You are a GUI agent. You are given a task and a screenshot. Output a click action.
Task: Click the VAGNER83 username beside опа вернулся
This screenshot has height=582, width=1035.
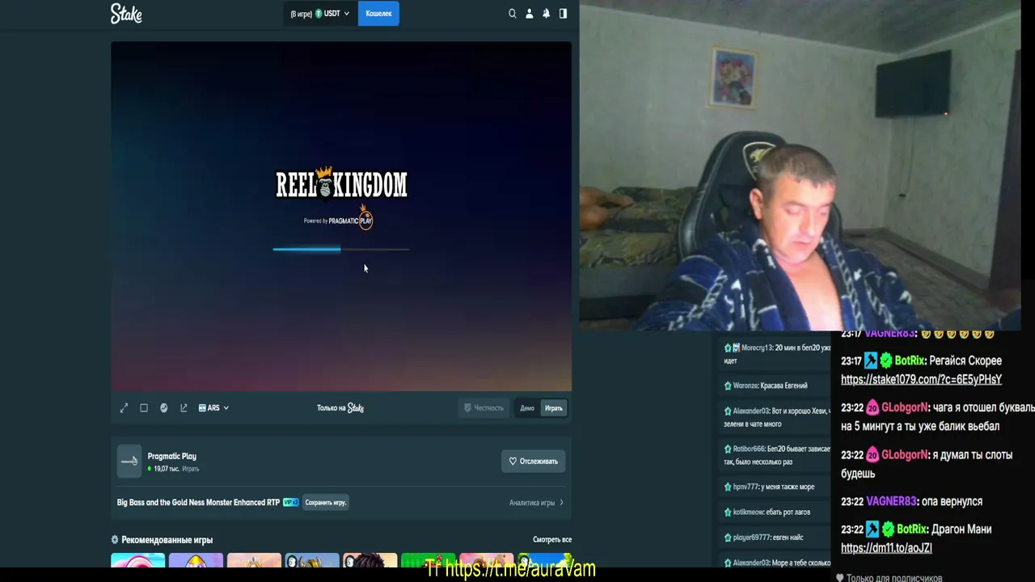(x=892, y=502)
